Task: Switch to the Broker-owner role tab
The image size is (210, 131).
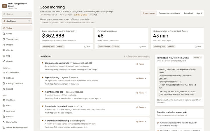Action: 149,13
